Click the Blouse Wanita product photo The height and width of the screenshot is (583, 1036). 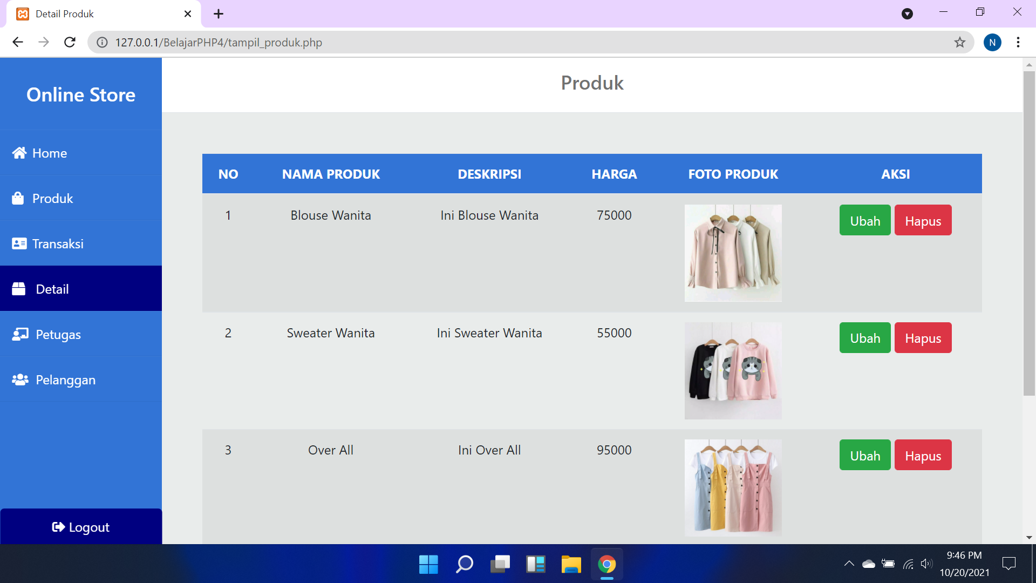pos(733,253)
